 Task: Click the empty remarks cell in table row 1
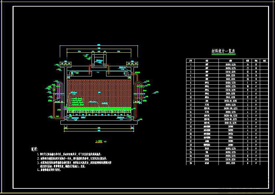(x=264, y=65)
